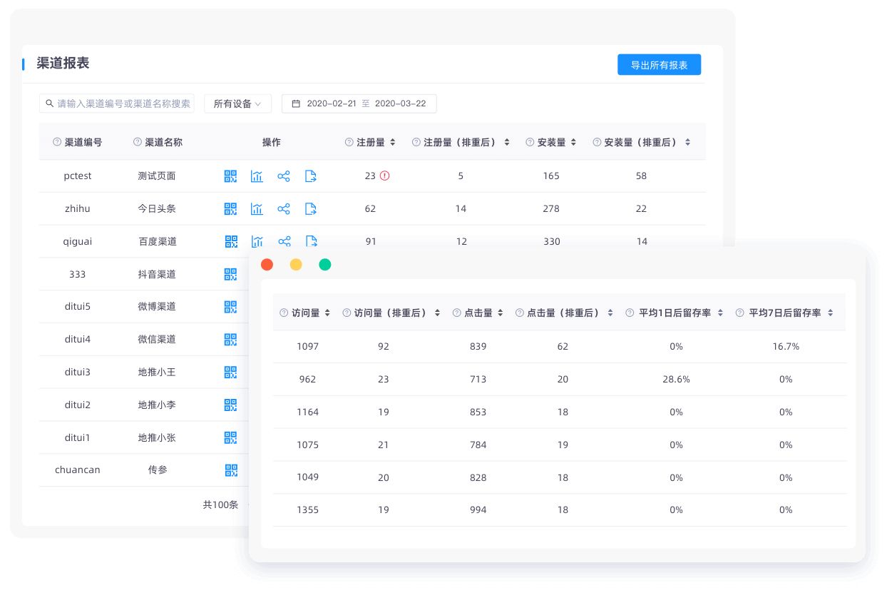Viewport: 887px width, 598px height.
Task: Sort table by 安装量 column
Action: point(573,142)
